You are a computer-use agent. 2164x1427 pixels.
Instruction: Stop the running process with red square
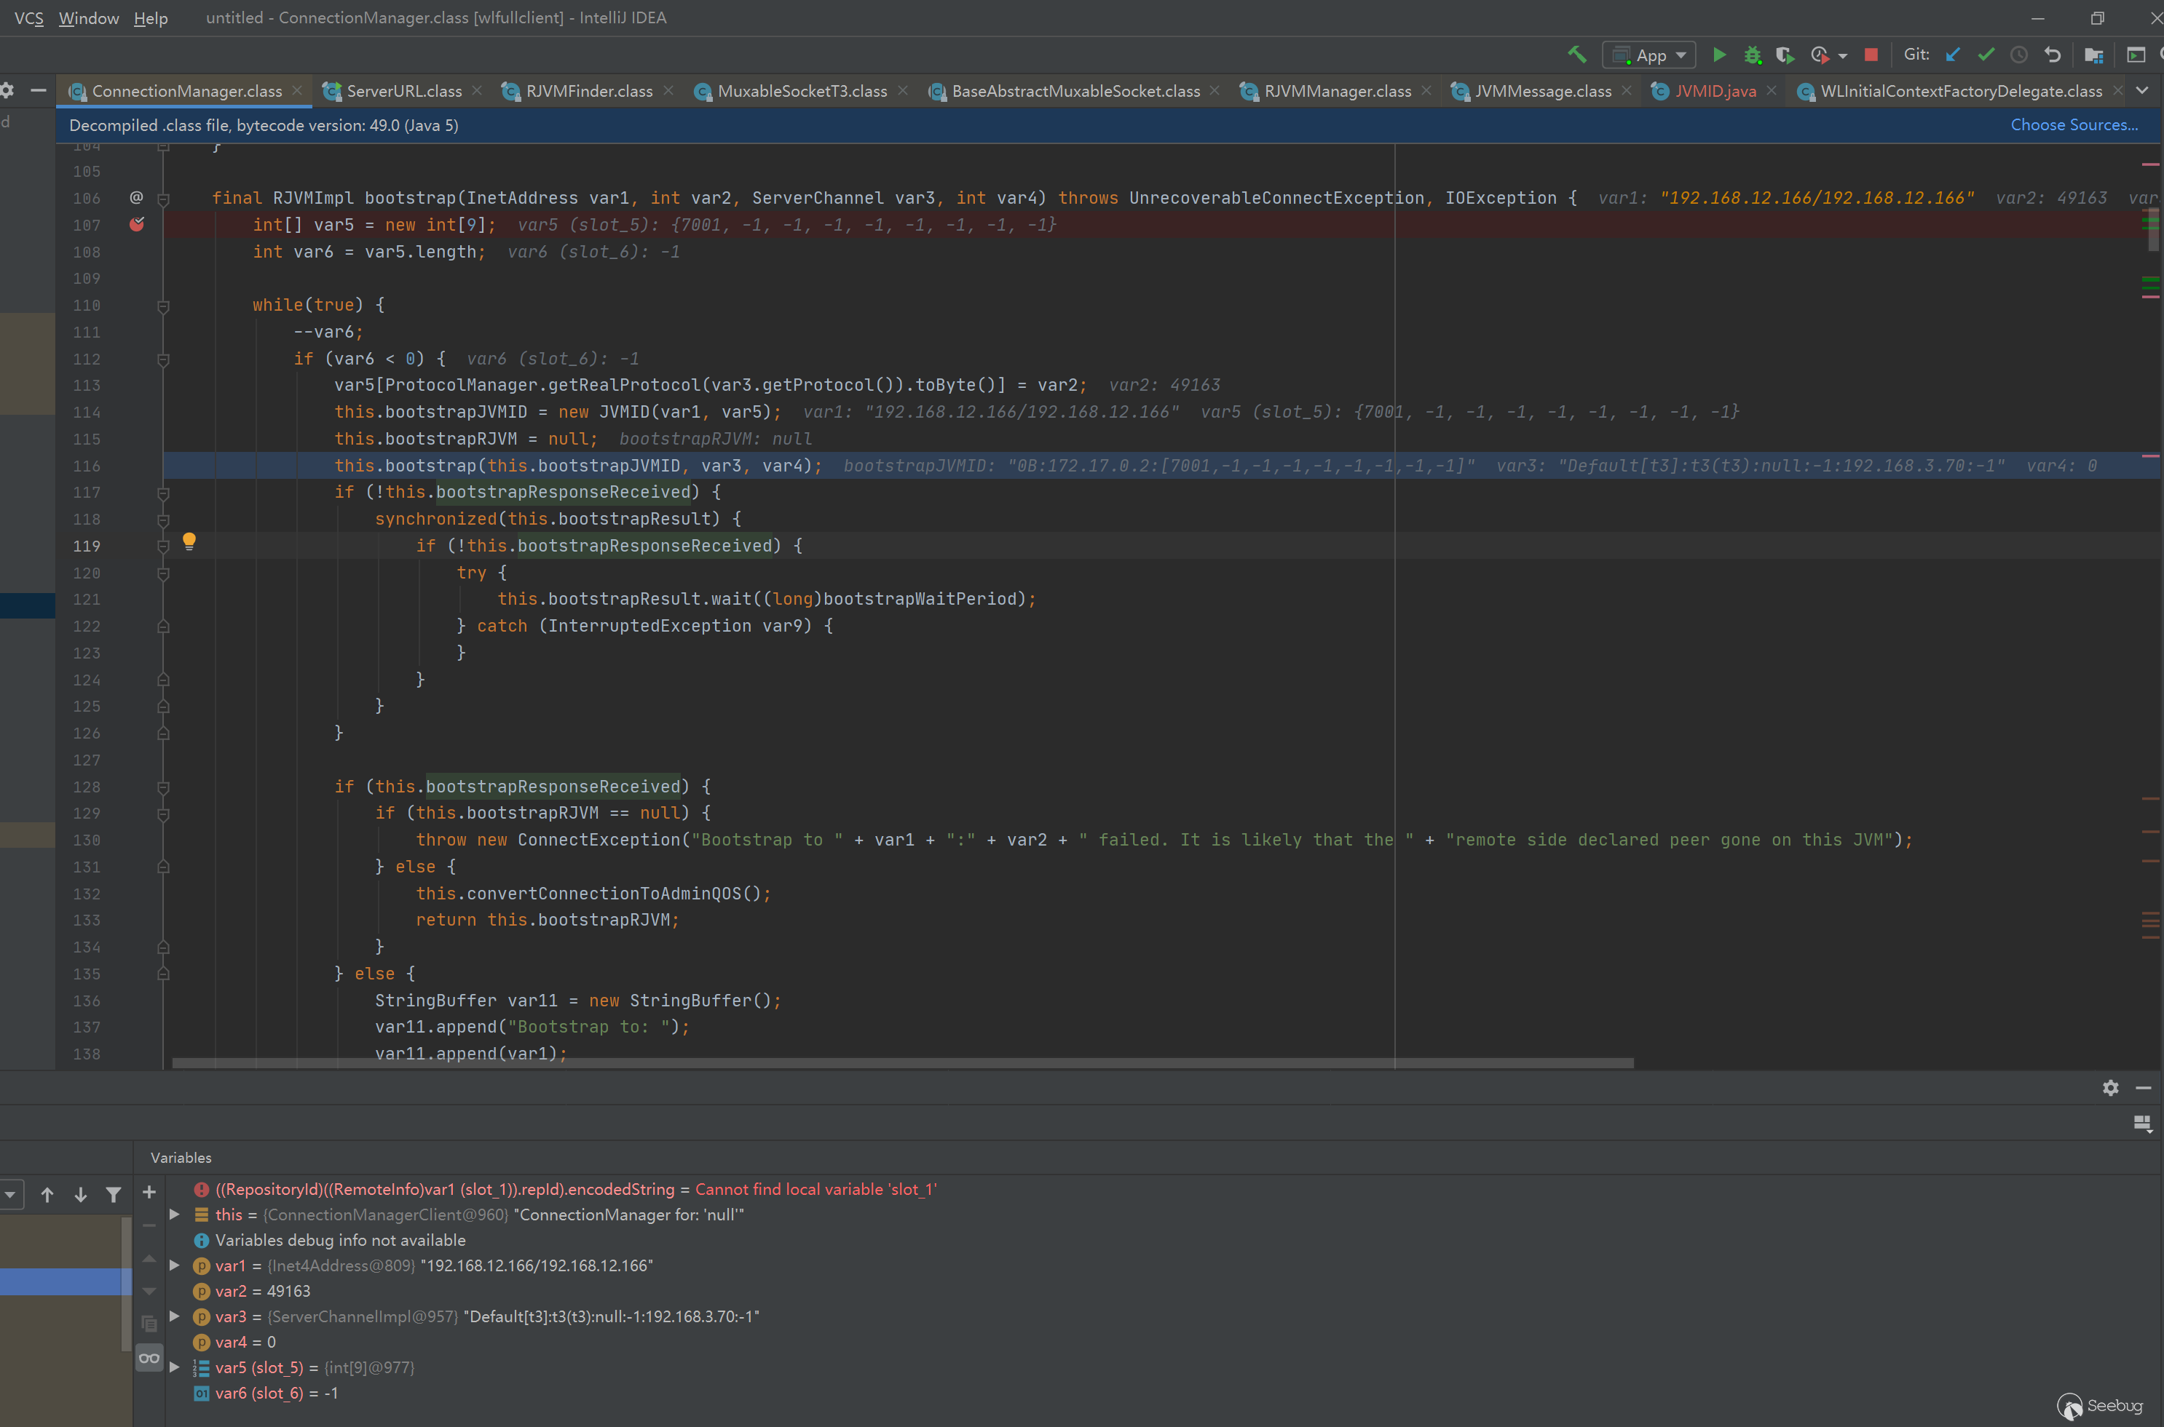pos(1871,55)
